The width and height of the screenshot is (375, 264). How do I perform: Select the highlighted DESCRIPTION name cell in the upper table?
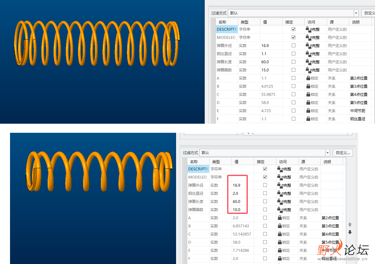click(x=227, y=29)
